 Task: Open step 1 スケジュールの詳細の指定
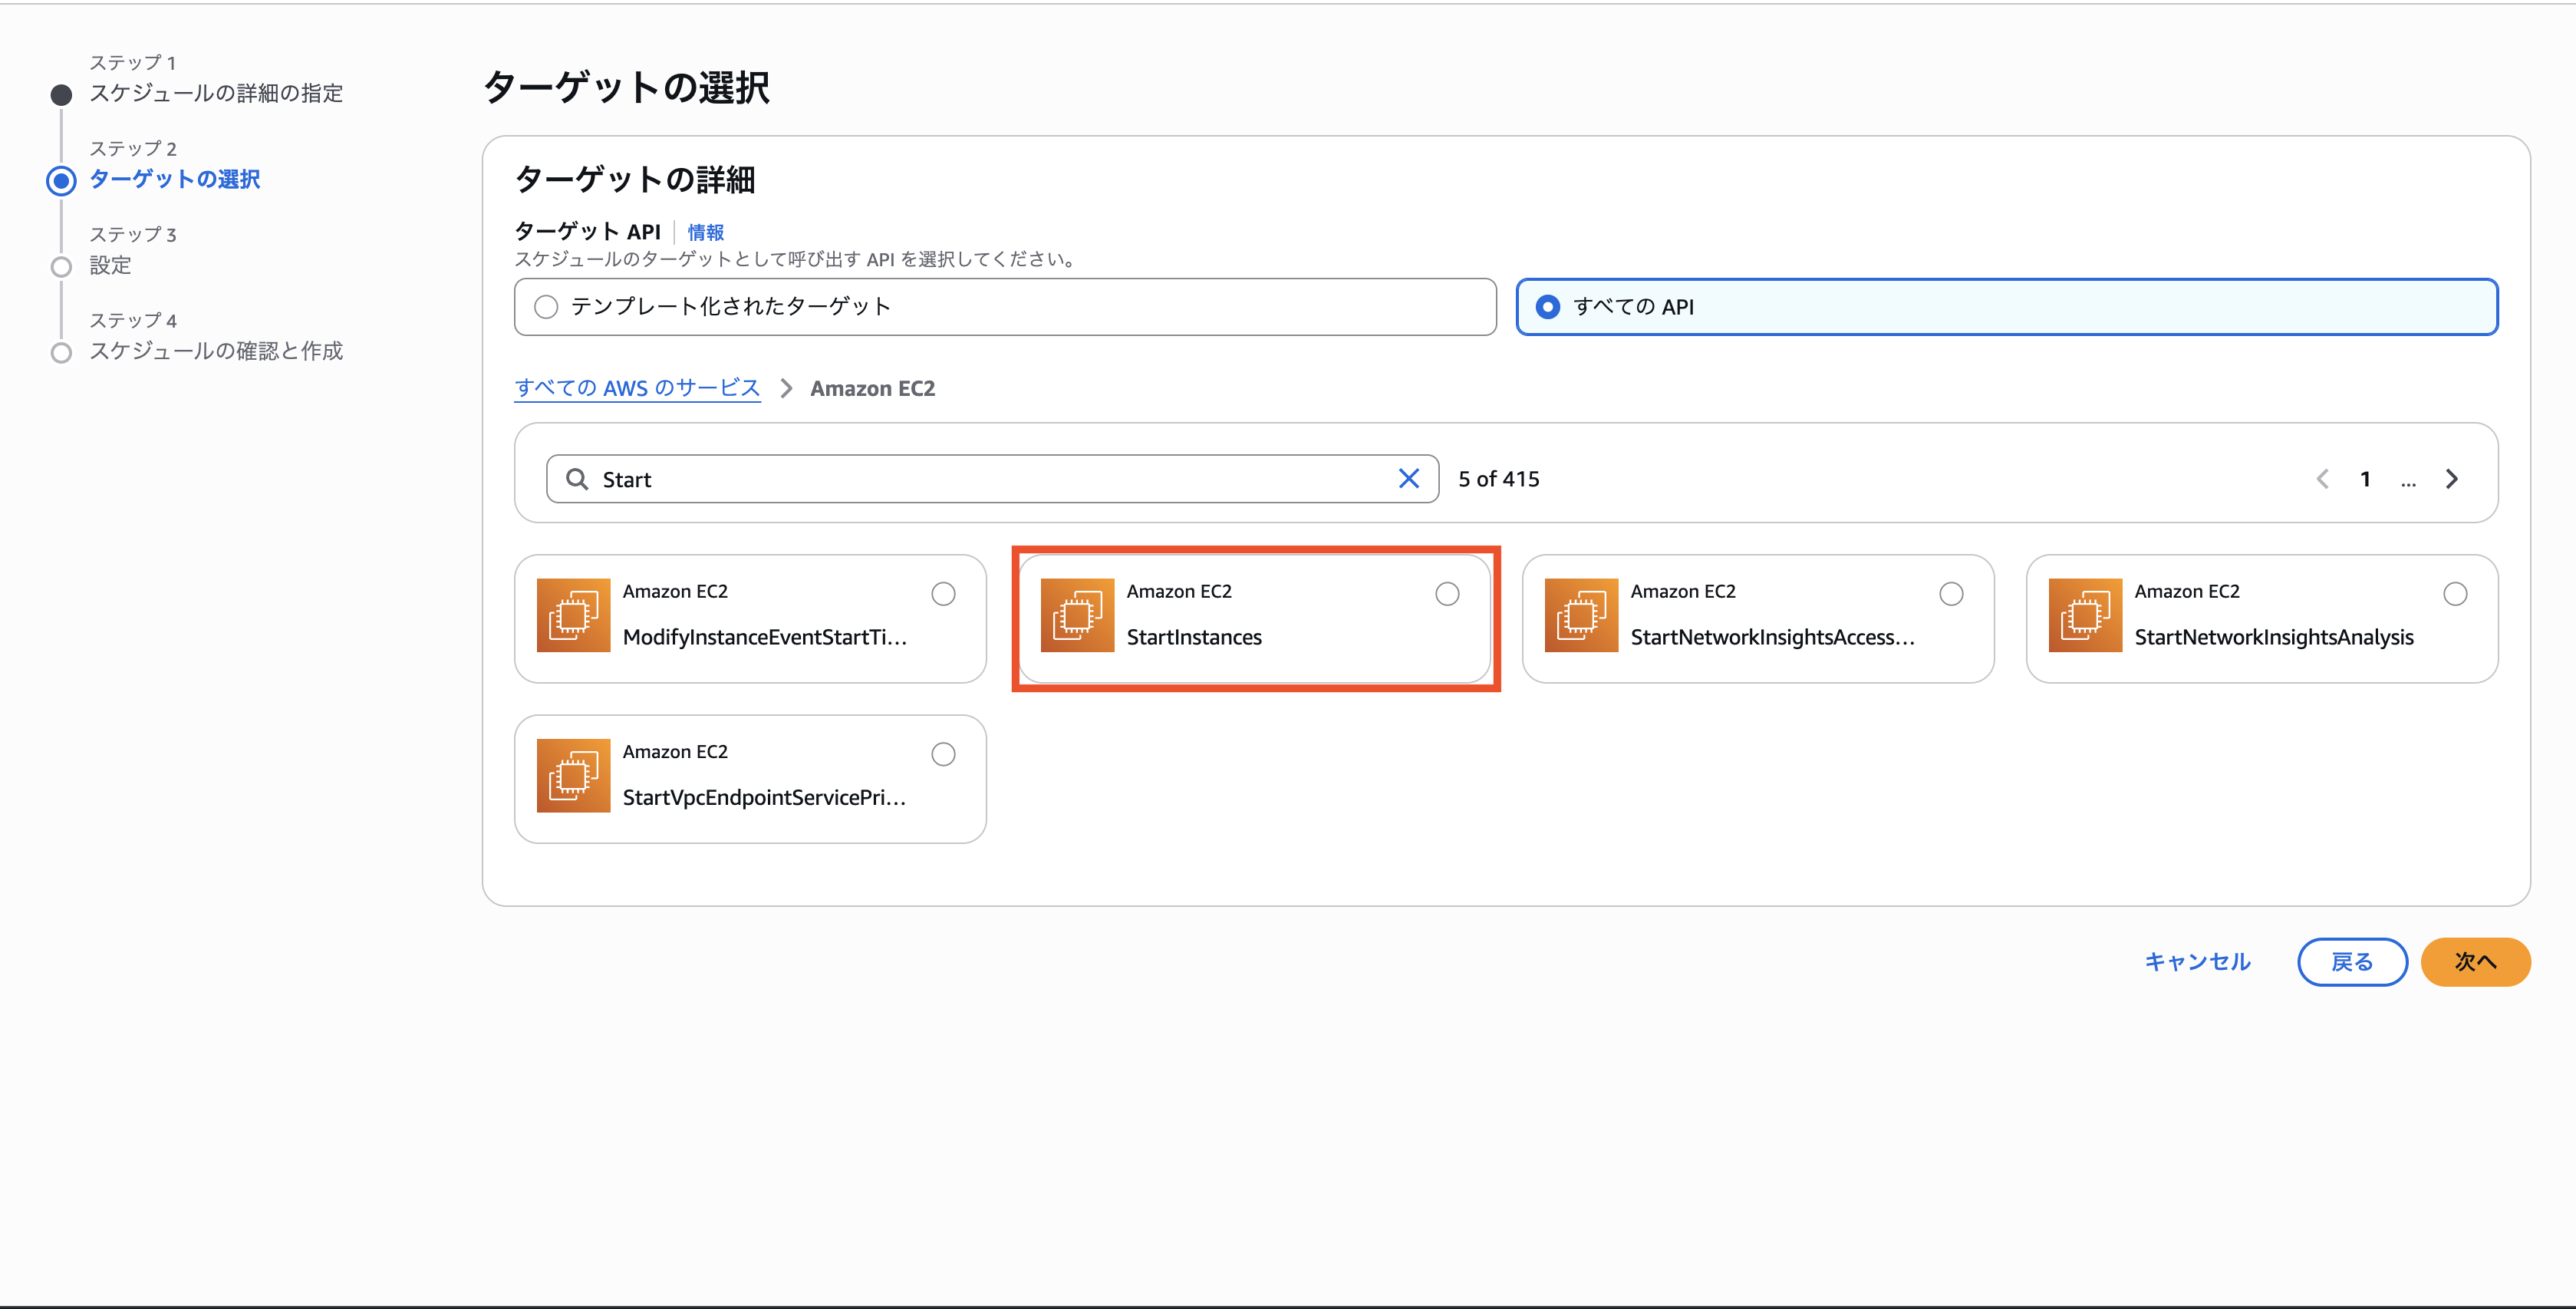pos(216,93)
